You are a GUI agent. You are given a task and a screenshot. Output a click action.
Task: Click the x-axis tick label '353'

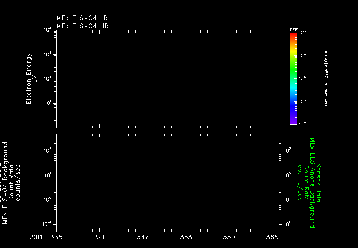[x=186, y=237]
